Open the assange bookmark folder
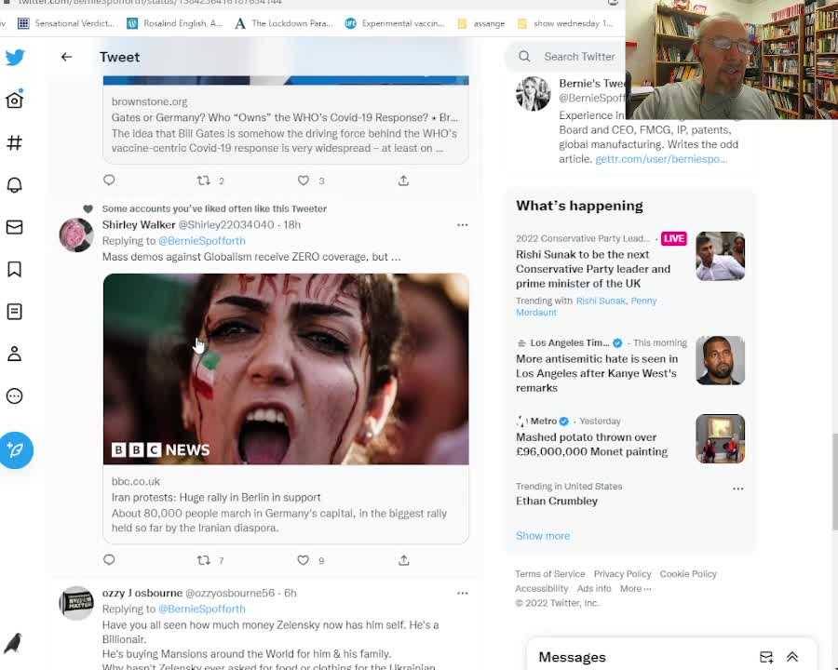This screenshot has width=838, height=670. point(481,23)
